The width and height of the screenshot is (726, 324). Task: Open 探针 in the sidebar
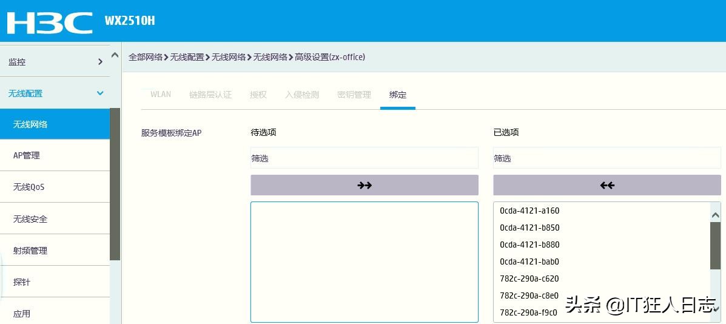[55, 282]
